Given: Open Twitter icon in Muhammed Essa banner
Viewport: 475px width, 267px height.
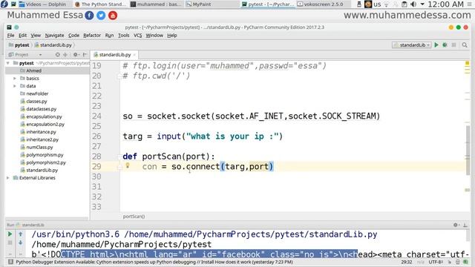Looking at the screenshot, I should (101, 16).
